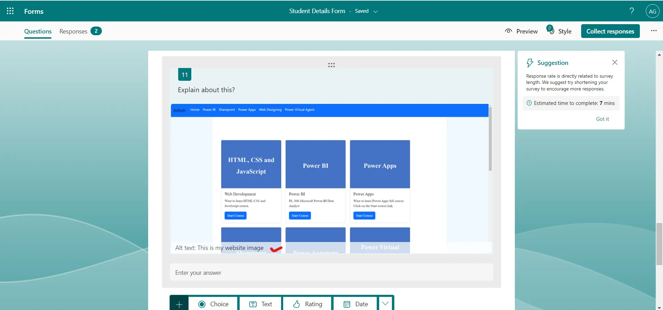Switch to the Questions tab
663x310 pixels.
click(38, 31)
